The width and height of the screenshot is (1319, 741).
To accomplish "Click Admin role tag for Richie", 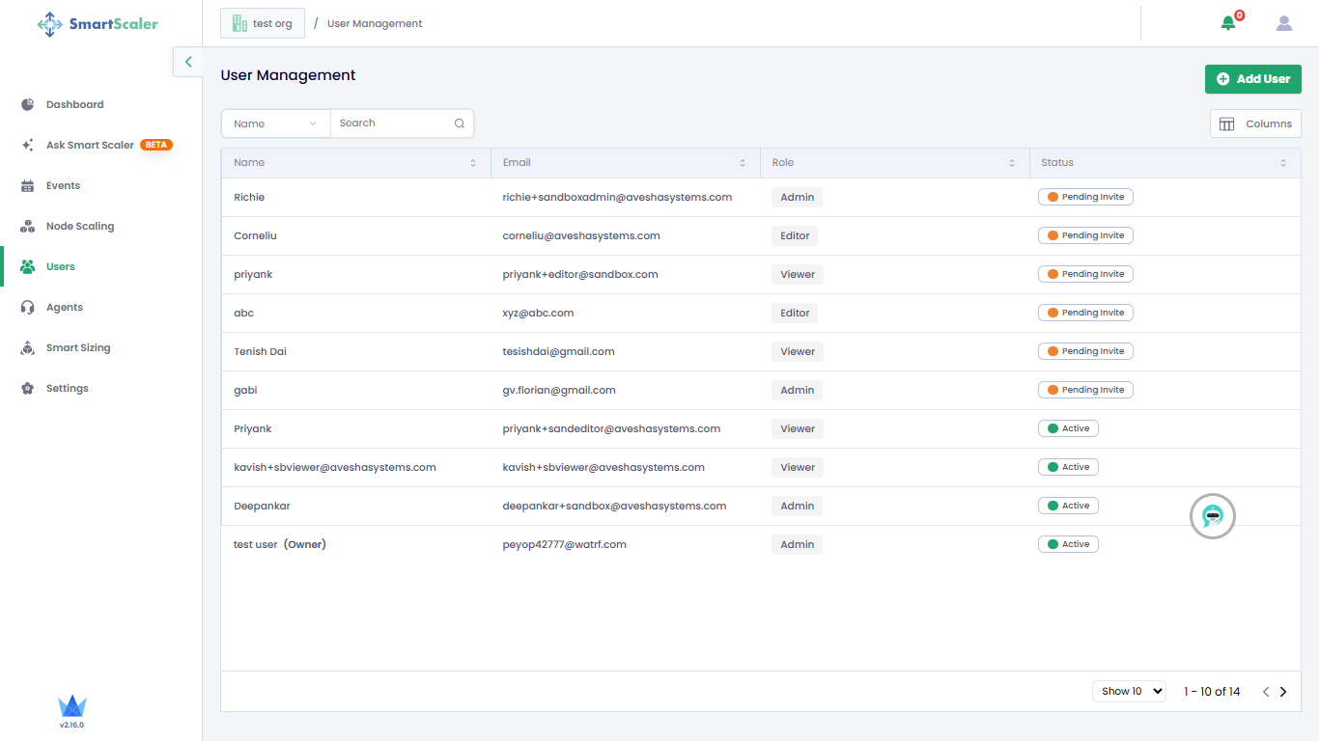I will tap(797, 197).
